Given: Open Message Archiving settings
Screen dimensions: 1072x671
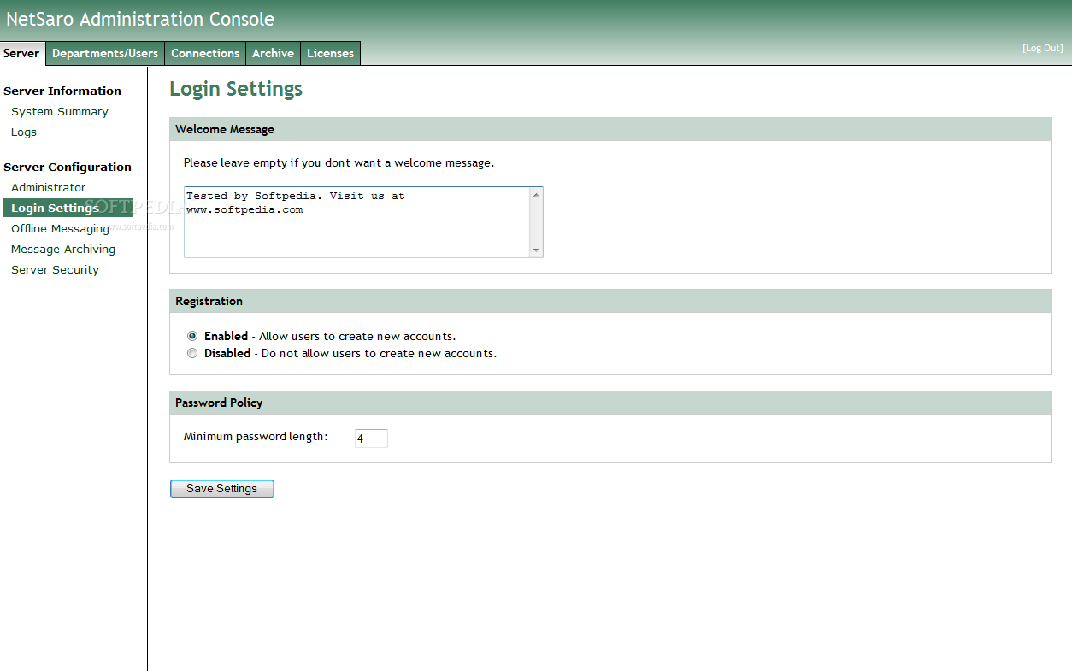Looking at the screenshot, I should pyautogui.click(x=63, y=249).
